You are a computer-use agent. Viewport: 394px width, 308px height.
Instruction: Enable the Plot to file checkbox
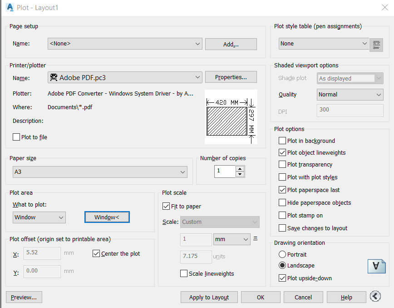click(x=17, y=137)
